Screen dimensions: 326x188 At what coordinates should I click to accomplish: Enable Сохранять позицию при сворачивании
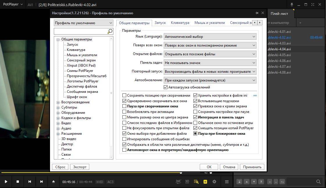click(124, 95)
